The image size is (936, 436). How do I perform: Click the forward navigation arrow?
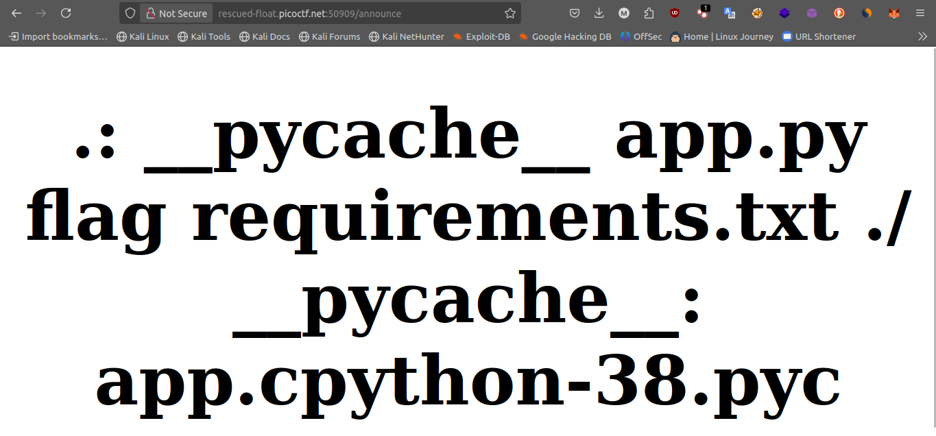[41, 13]
